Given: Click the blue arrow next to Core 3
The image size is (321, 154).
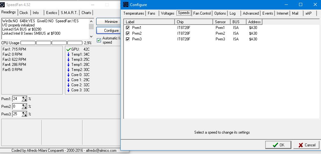Looking at the screenshot, I should click(x=68, y=90).
